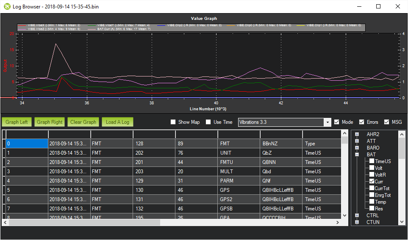Viewport: 408px width, 240px height.
Task: Toggle the Use Time checkbox
Action: (208, 122)
